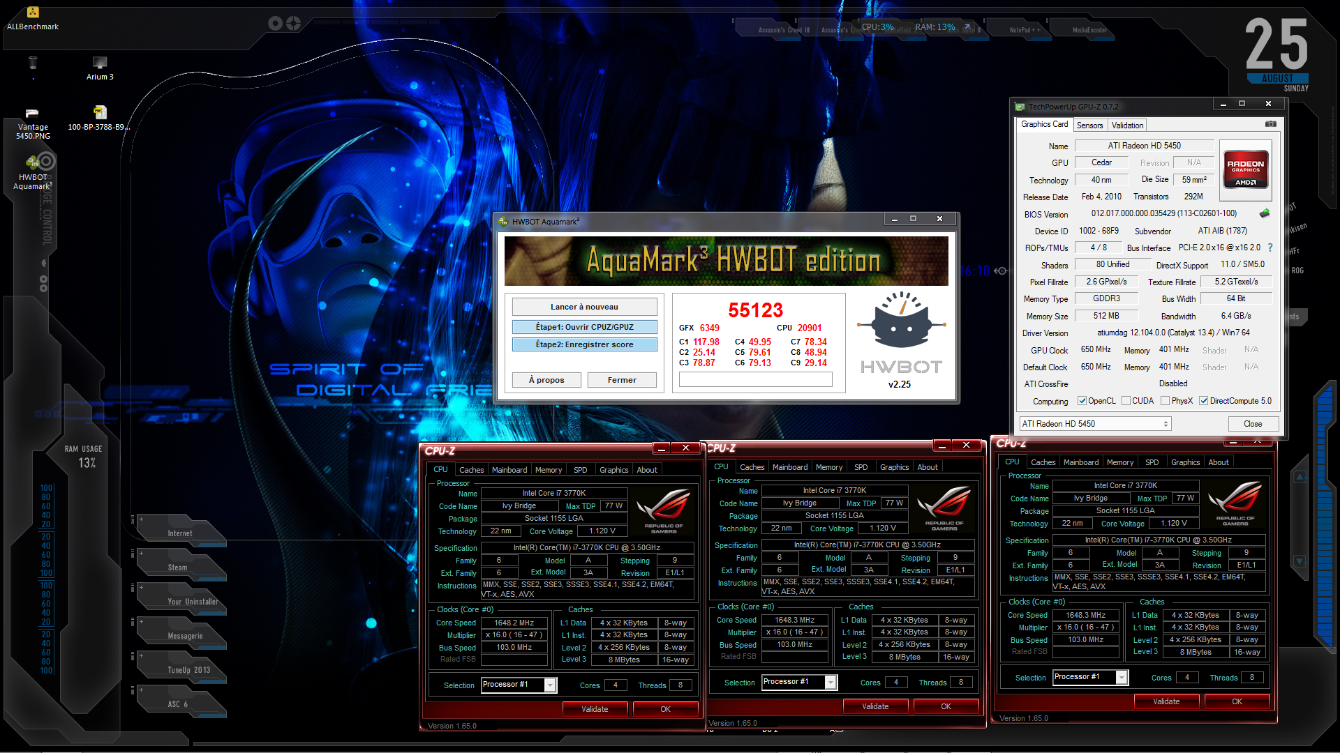
Task: Toggle the DirectCompute 5.0 checkbox
Action: (x=1203, y=401)
